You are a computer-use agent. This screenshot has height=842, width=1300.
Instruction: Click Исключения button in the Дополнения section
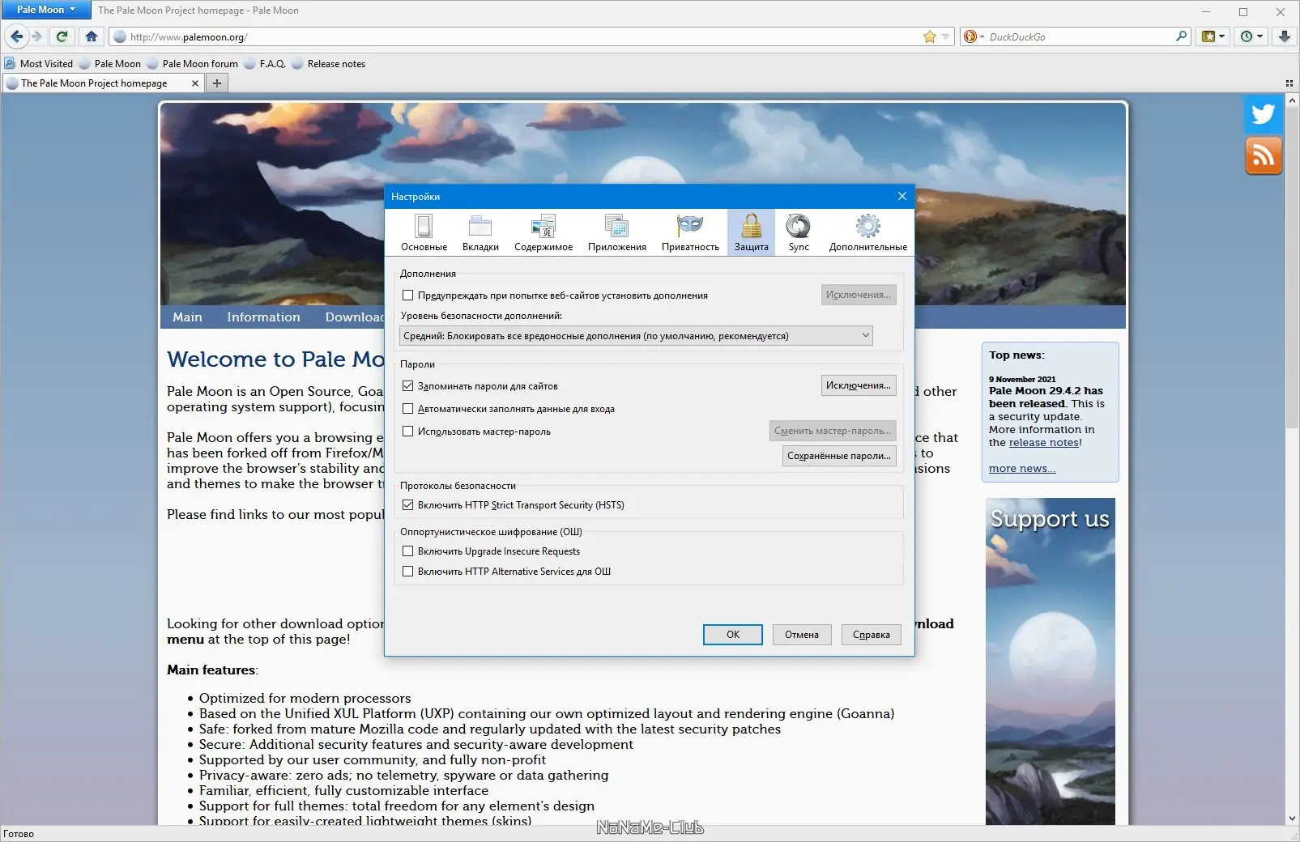click(x=859, y=295)
